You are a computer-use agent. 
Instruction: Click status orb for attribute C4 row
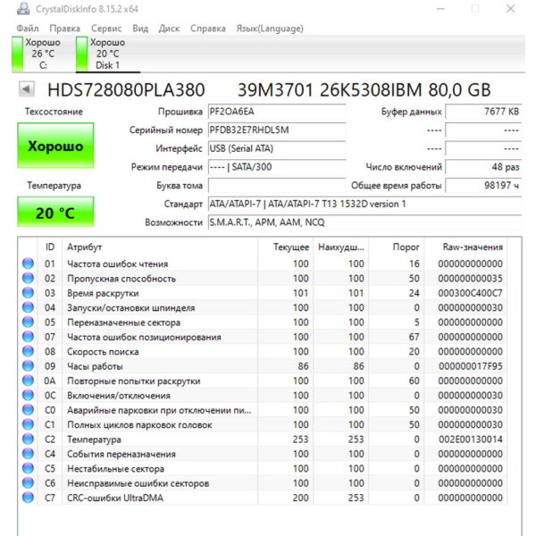click(28, 454)
